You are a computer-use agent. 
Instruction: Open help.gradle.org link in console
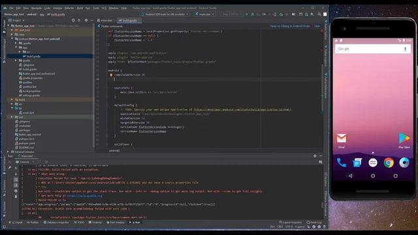tap(84, 196)
